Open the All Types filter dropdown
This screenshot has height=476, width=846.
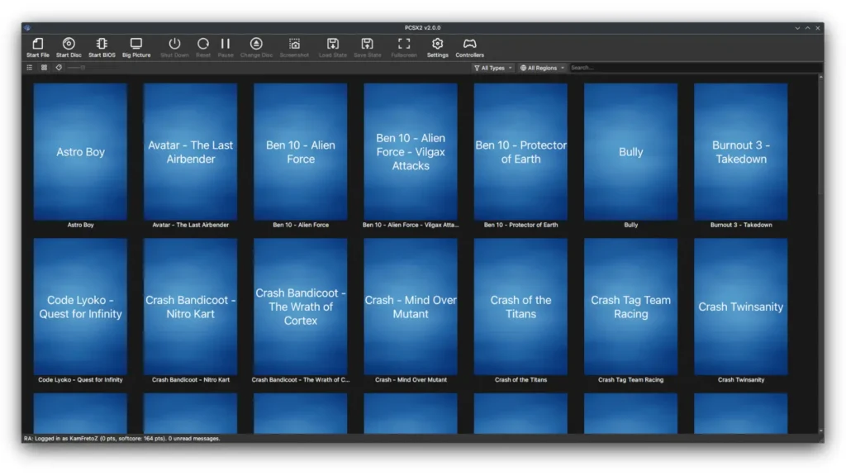pos(492,68)
